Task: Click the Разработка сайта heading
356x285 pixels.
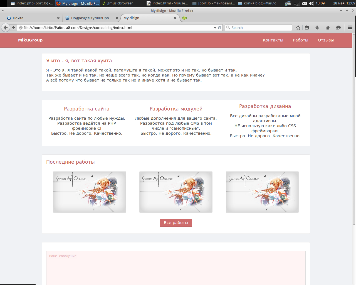Action: point(86,109)
